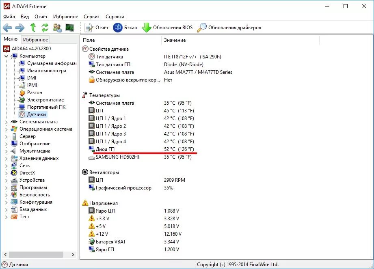Click the Forward arrow toolbar icon
374x269 pixels.
[x=20, y=28]
